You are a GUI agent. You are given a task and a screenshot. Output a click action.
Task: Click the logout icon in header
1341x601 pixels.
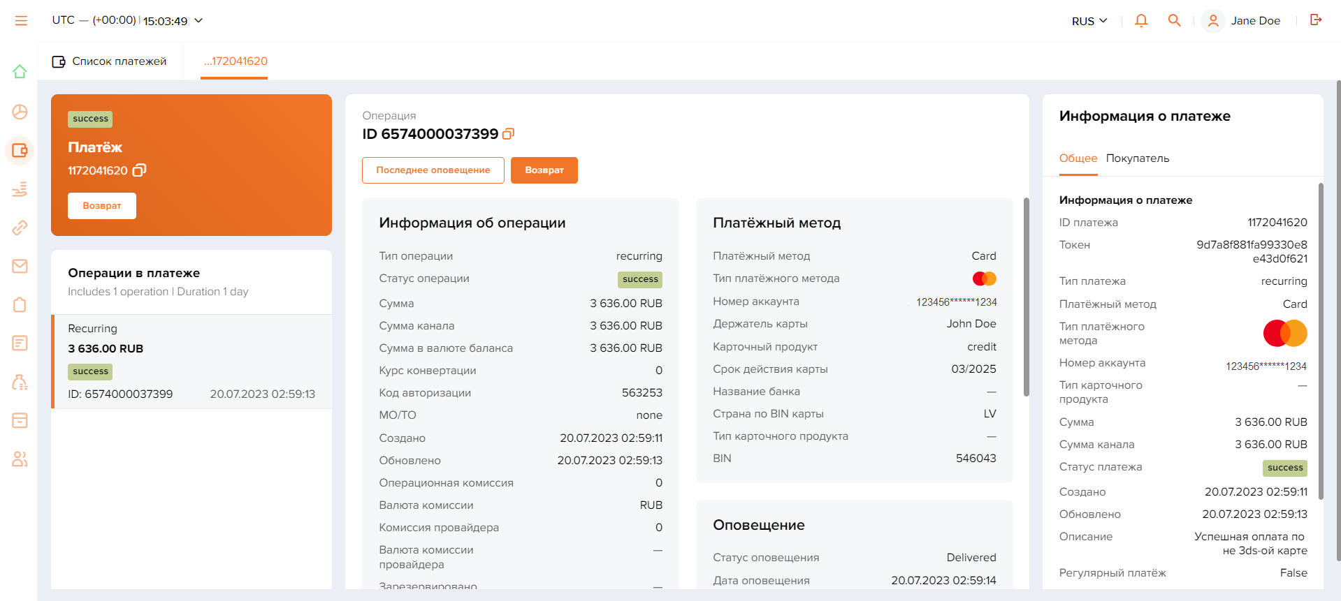[1316, 20]
